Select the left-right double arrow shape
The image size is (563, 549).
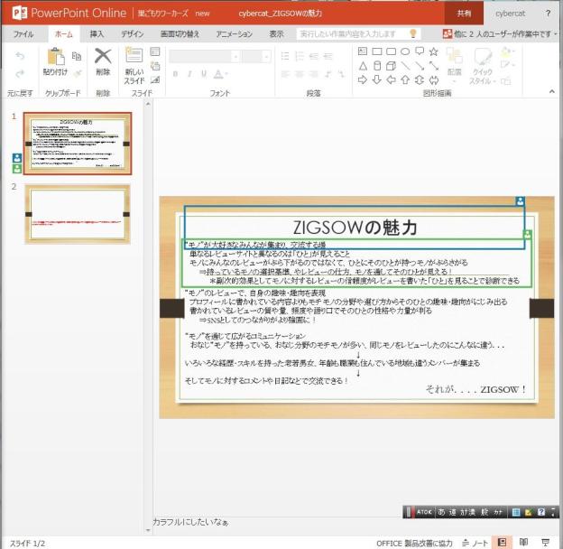point(434,79)
